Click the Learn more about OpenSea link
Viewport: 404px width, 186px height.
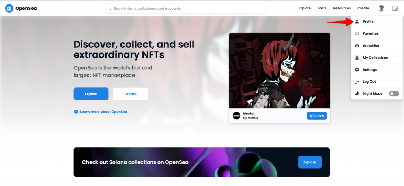pos(104,112)
